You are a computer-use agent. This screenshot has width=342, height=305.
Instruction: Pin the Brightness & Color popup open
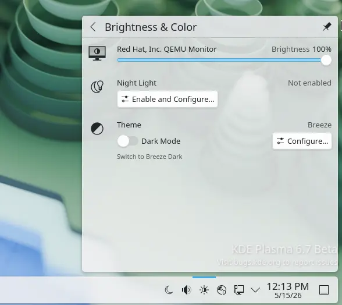(x=326, y=27)
